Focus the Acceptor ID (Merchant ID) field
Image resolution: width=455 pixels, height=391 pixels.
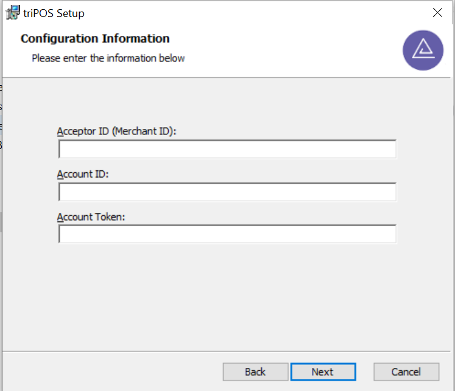(x=227, y=149)
